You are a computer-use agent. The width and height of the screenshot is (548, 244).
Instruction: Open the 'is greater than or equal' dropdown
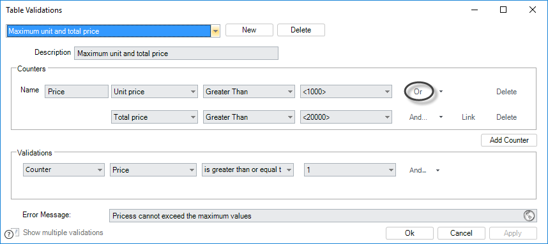248,169
